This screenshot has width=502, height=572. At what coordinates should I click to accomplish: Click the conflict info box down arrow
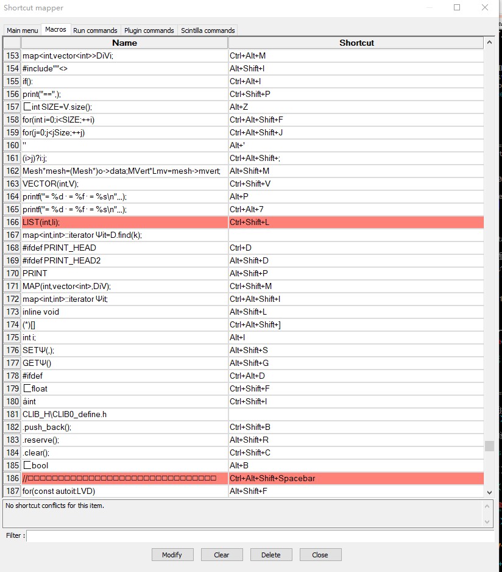487,521
